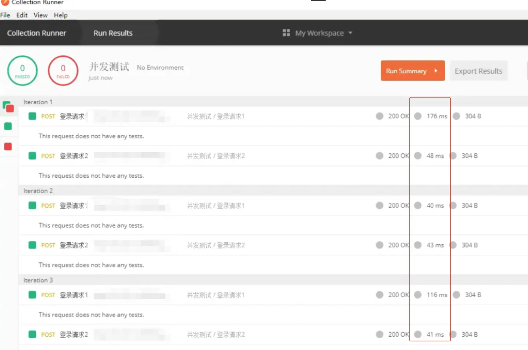Open the My Workspace dropdown
The height and width of the screenshot is (350, 528).
pyautogui.click(x=323, y=33)
